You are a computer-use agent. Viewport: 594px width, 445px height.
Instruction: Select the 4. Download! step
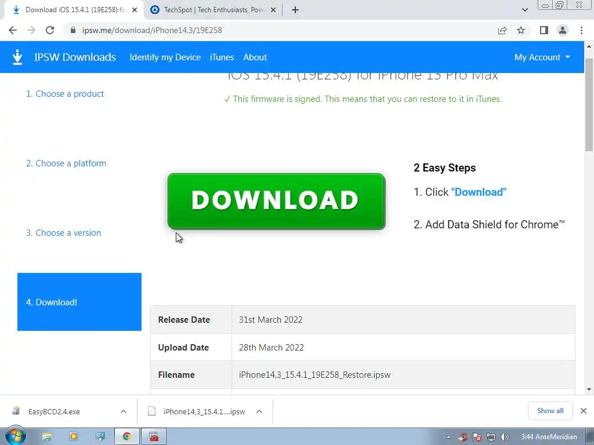[79, 302]
